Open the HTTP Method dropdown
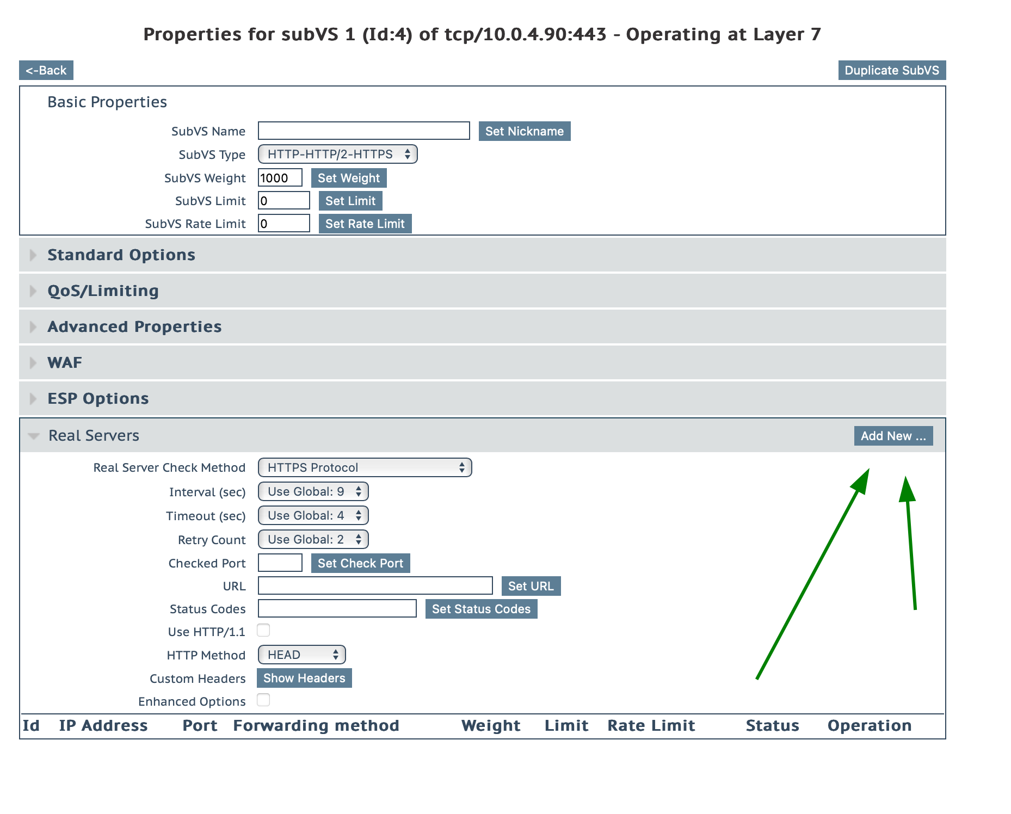The width and height of the screenshot is (1011, 814). [x=301, y=655]
